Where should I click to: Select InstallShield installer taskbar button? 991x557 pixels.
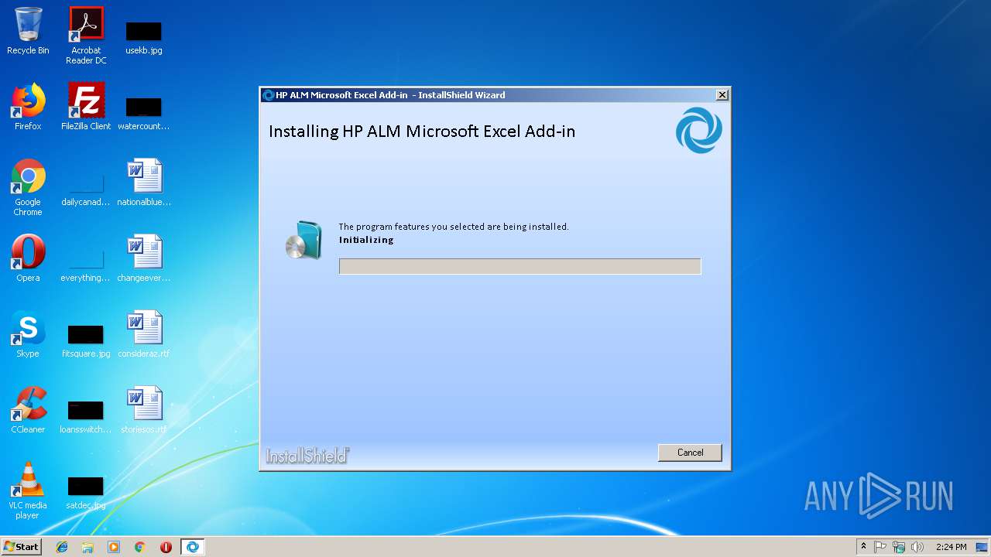click(x=192, y=547)
